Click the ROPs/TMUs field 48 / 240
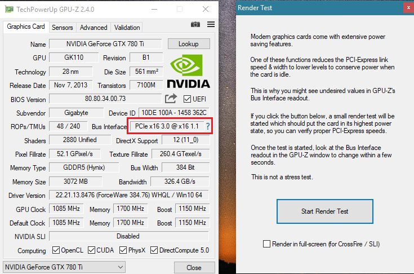The height and width of the screenshot is (274, 414). click(68, 126)
